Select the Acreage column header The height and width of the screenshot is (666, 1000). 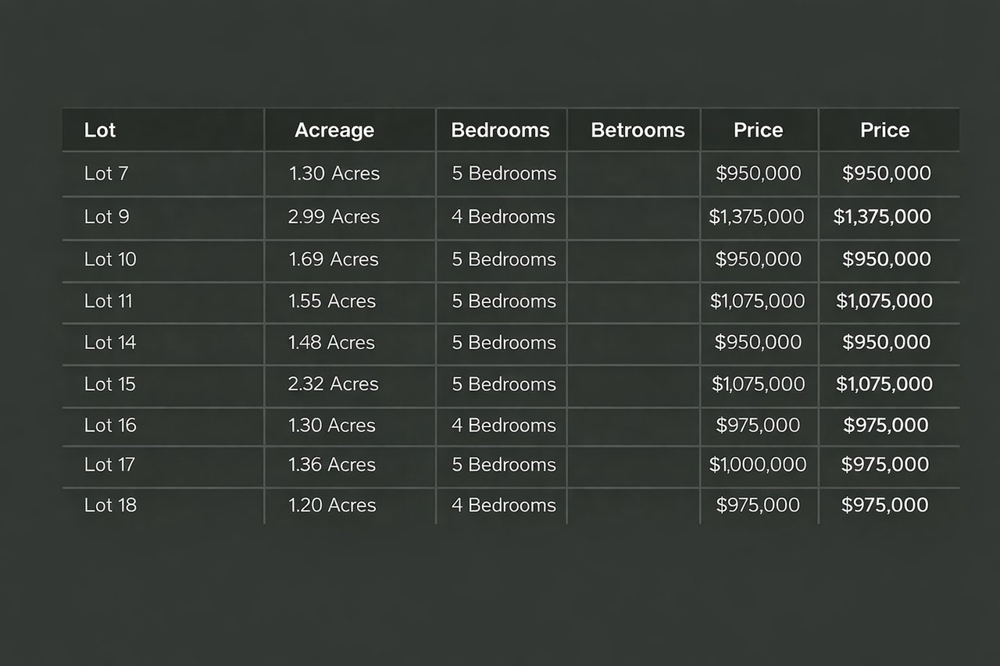tap(334, 130)
